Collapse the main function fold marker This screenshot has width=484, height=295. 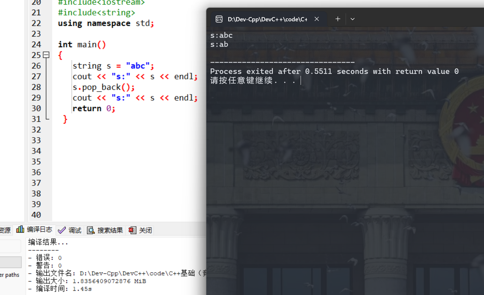46,55
